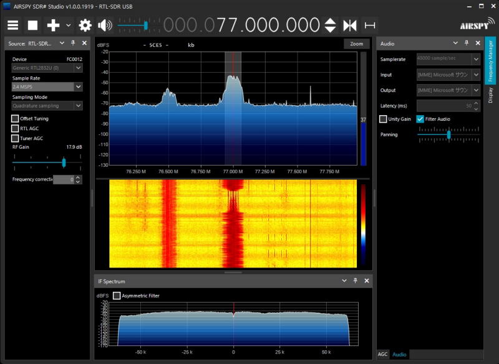Pin the Source panel

[x=73, y=43]
